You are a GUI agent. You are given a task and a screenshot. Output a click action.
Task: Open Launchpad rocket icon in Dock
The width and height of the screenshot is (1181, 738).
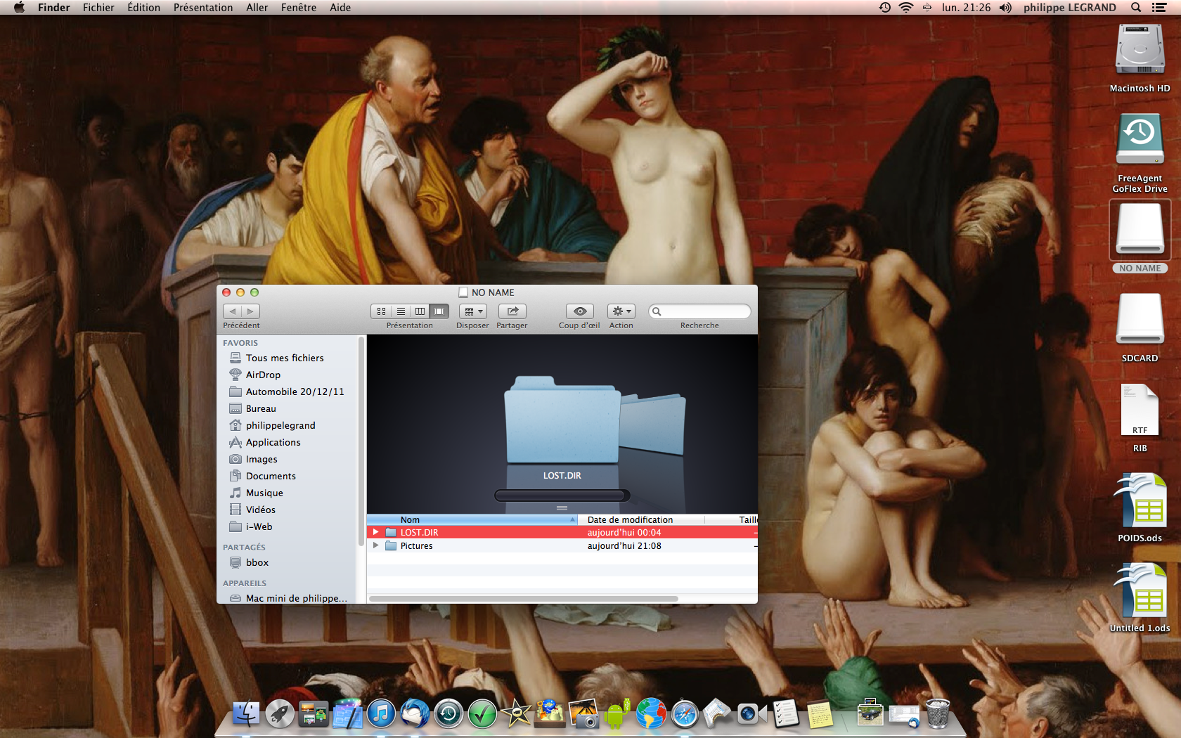coord(280,714)
